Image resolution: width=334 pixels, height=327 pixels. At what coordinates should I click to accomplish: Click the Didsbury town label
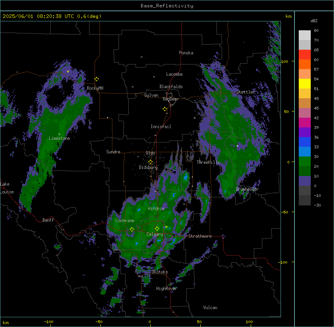[148, 167]
